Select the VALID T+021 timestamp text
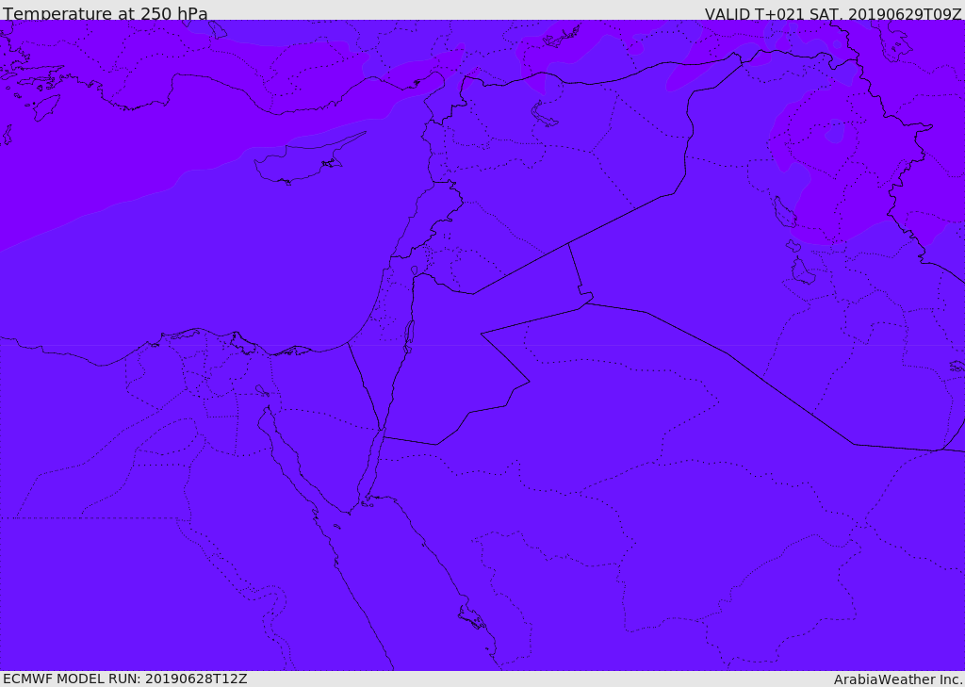Image resolution: width=965 pixels, height=687 pixels. click(x=832, y=13)
